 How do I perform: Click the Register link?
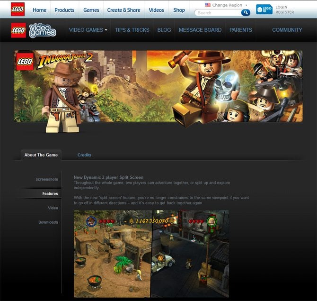tap(284, 12)
